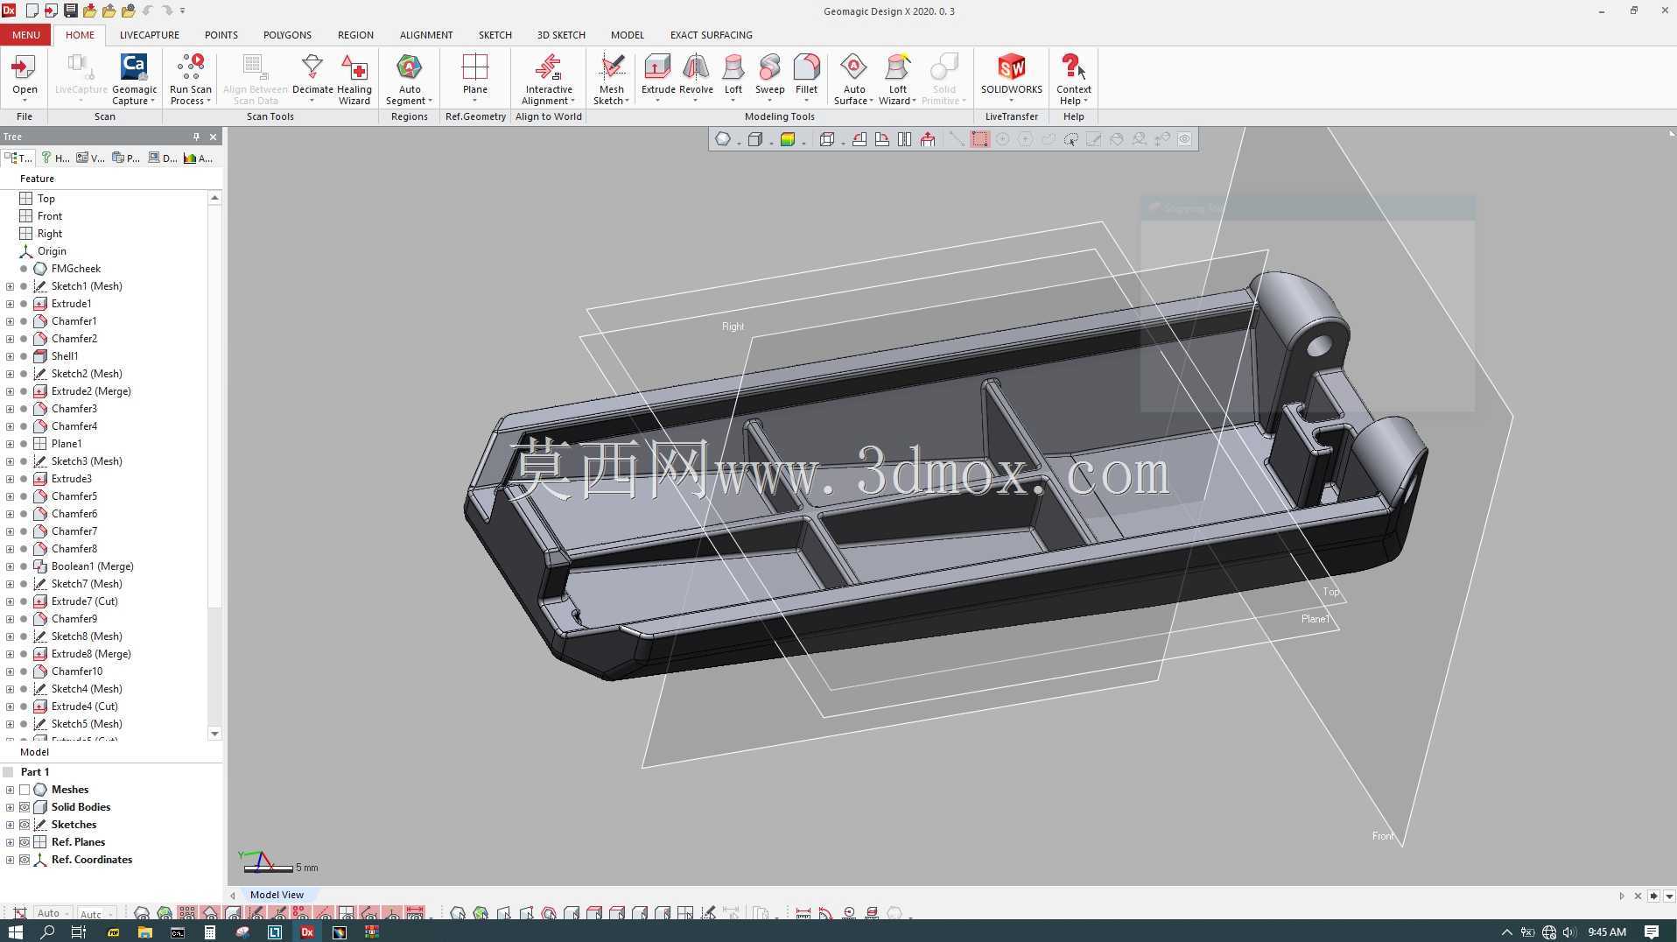Image resolution: width=1677 pixels, height=942 pixels.
Task: Pin the Tree panel
Action: 196,137
